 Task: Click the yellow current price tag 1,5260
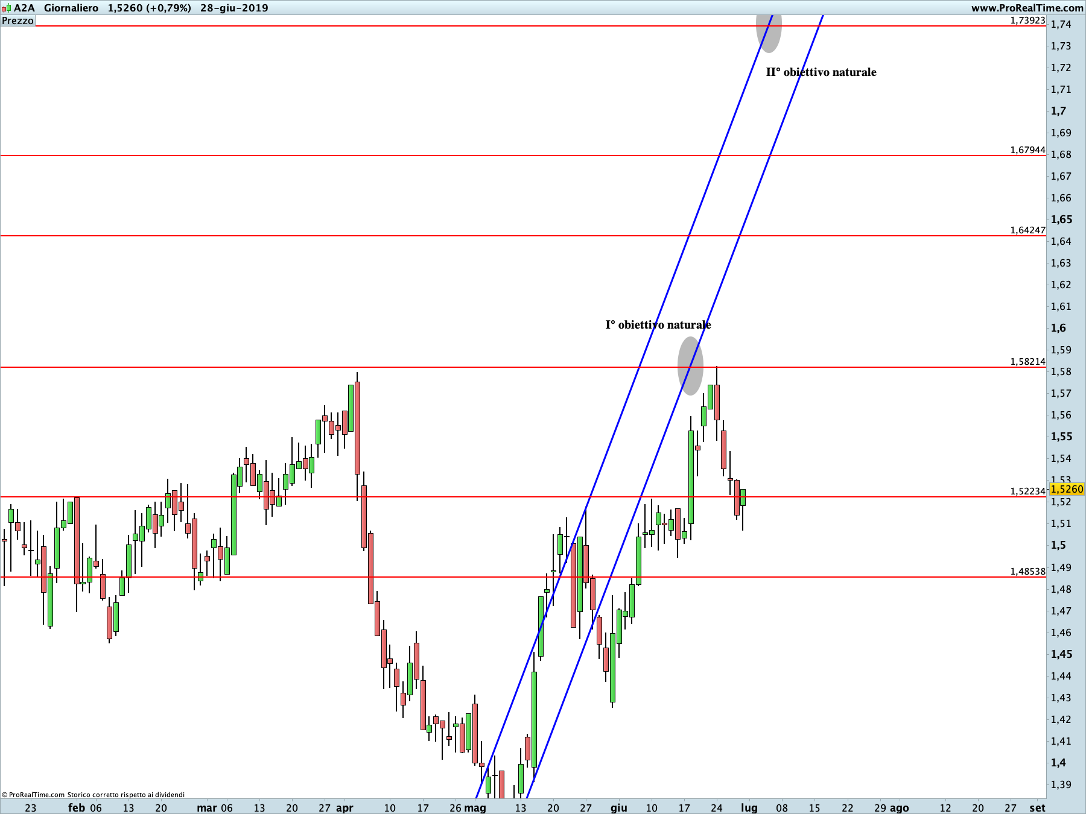[x=1067, y=489]
